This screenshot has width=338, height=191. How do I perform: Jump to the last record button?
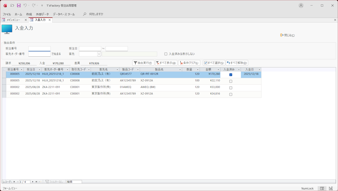point(36,182)
